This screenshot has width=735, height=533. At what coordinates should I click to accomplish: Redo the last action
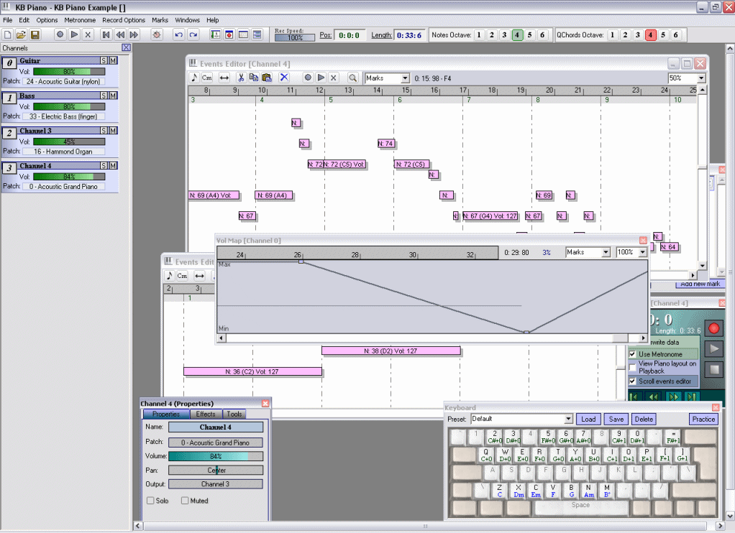[x=193, y=34]
